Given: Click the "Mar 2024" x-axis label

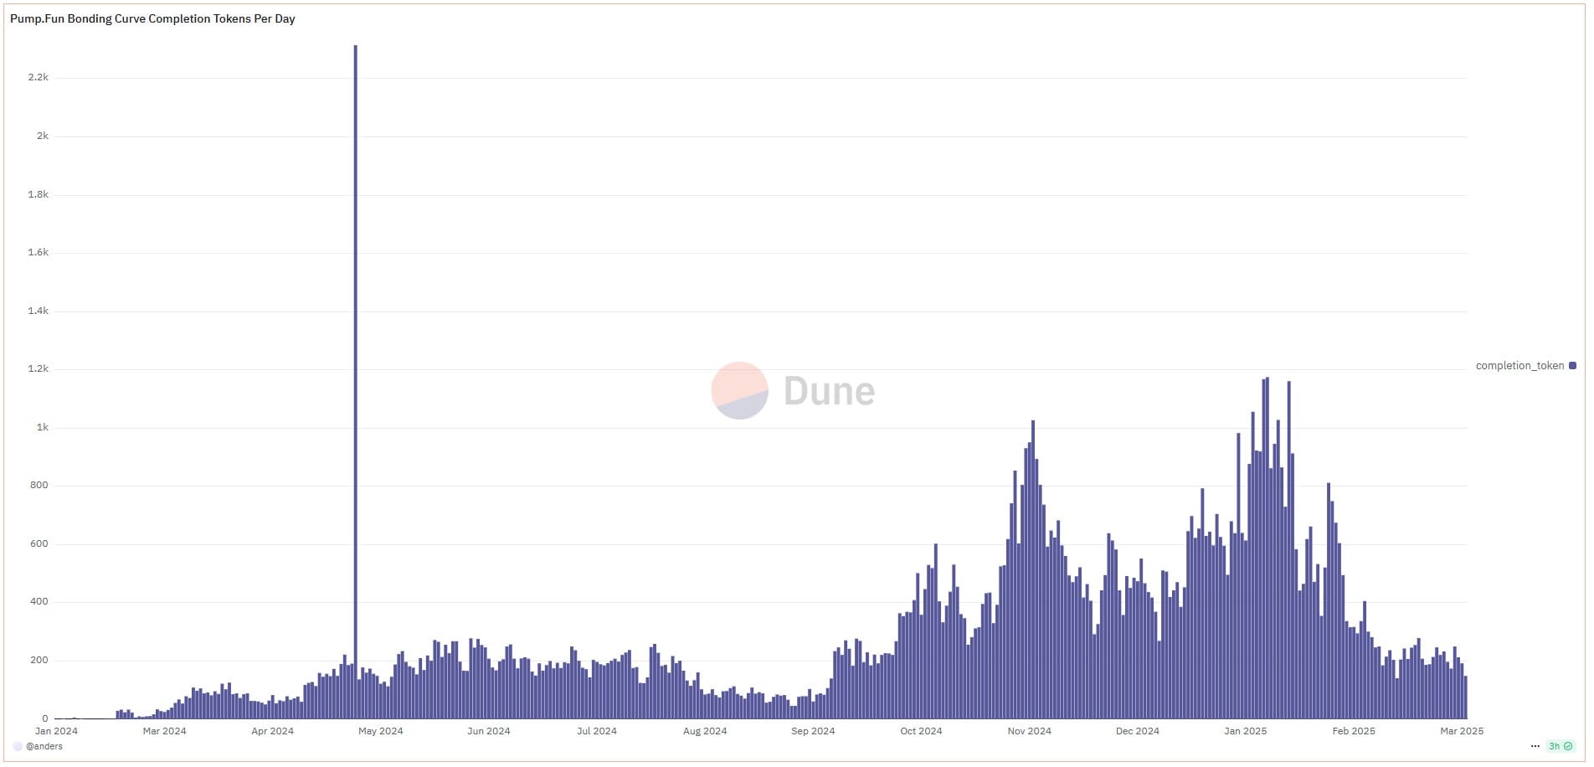Looking at the screenshot, I should click(x=164, y=731).
